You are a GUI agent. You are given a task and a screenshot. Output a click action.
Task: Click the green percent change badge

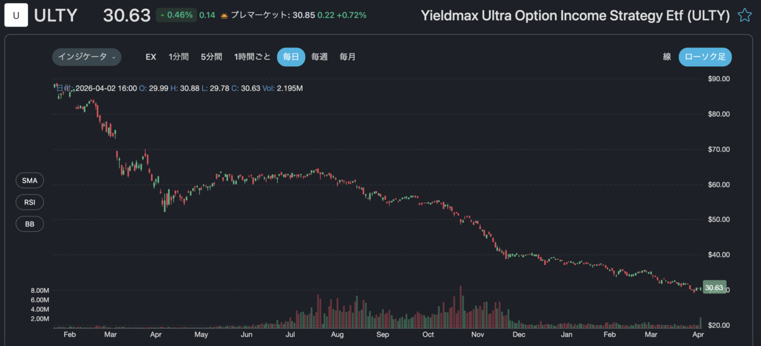click(176, 15)
